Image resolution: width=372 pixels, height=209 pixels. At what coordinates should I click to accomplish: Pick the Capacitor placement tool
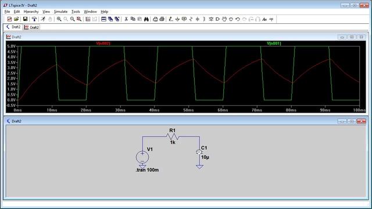pyautogui.click(x=198, y=19)
